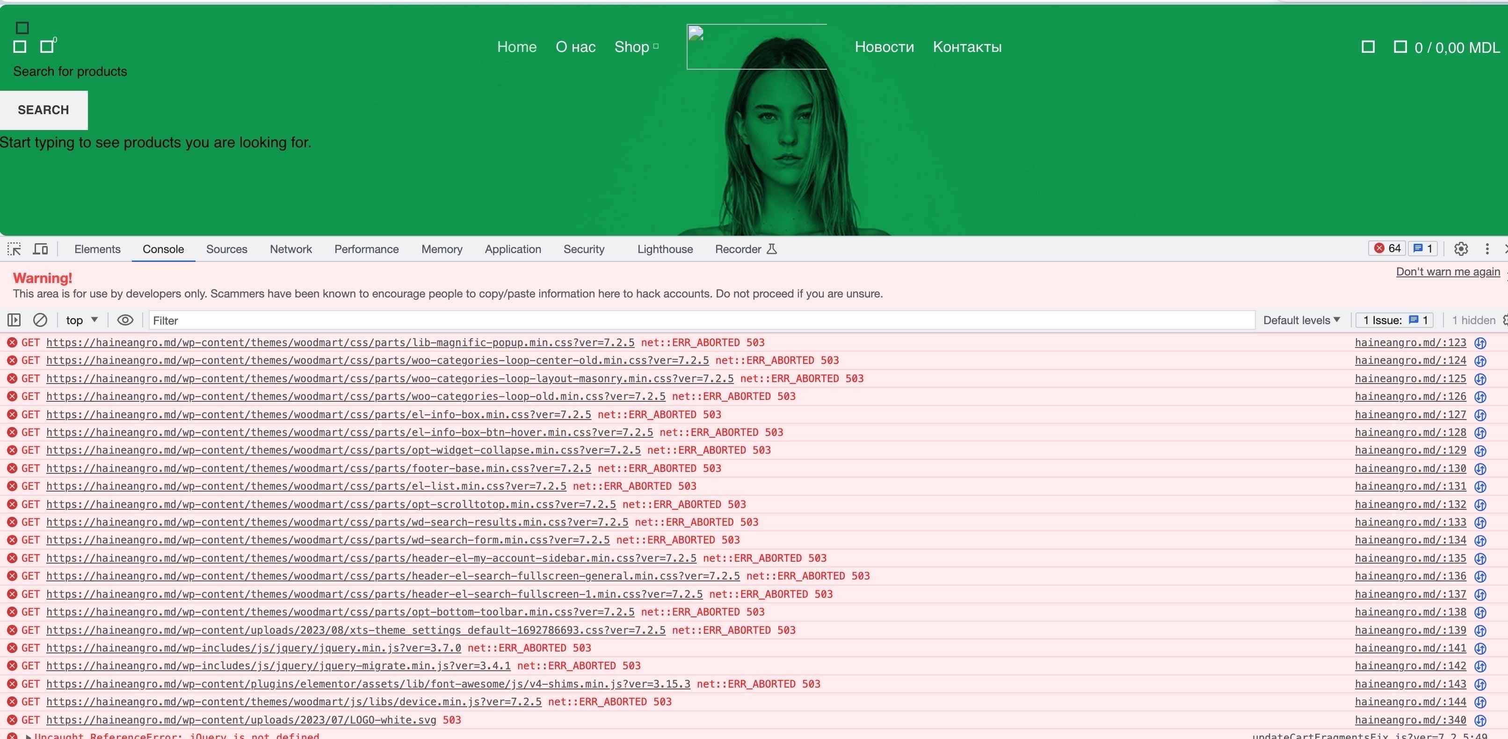Screen dimensions: 1508x739
Task: Open DevTools three-dot customize menu
Action: point(1487,249)
